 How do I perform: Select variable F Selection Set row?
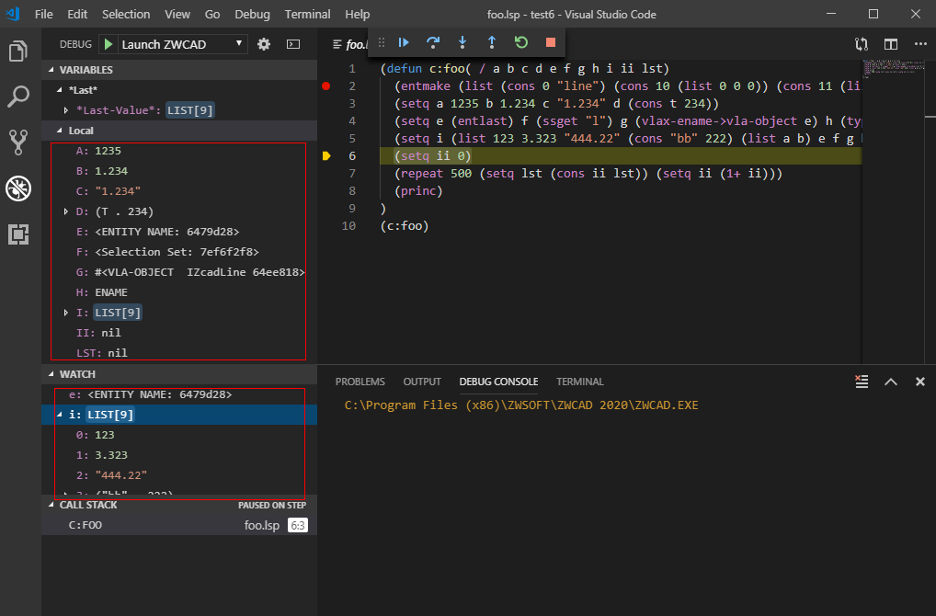[x=179, y=252]
